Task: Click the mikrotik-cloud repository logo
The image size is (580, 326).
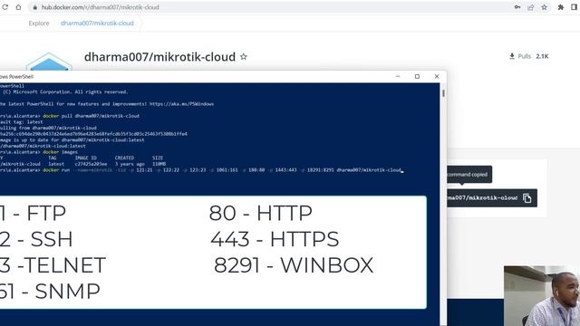Action: pyautogui.click(x=49, y=62)
